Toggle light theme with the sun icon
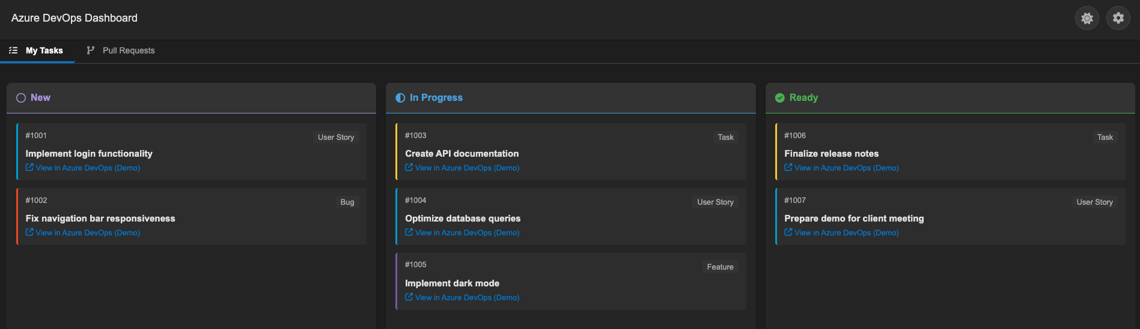1140x329 pixels. tap(1087, 18)
